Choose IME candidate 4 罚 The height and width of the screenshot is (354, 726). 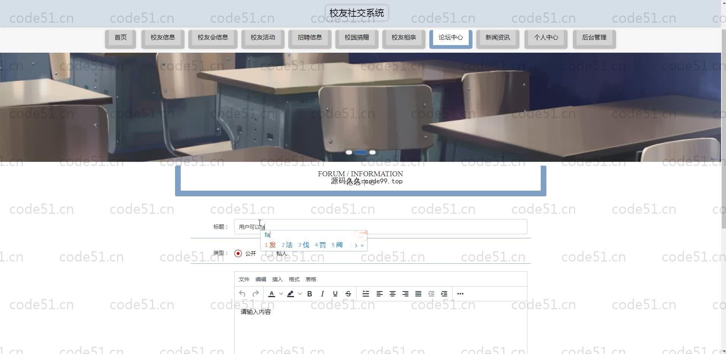[x=320, y=245]
